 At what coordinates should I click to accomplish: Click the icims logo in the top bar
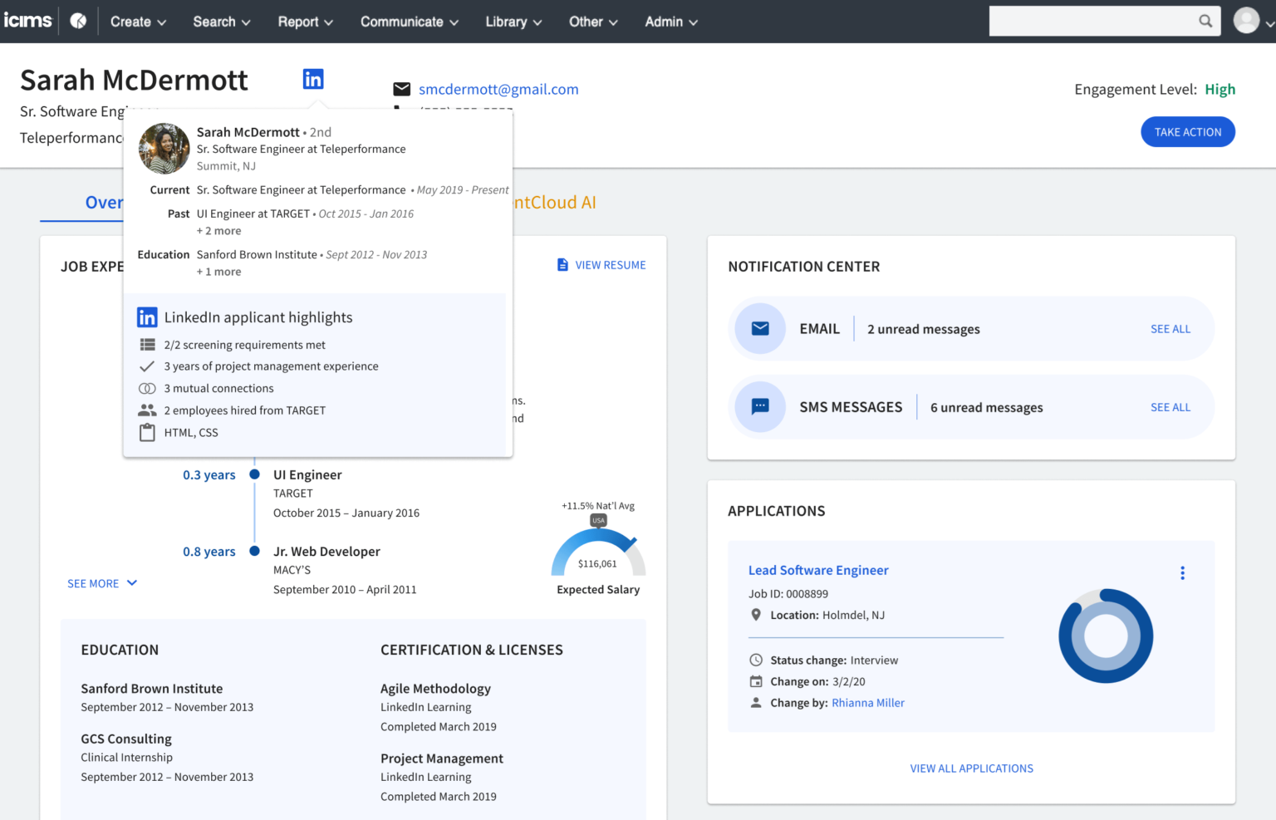click(27, 20)
